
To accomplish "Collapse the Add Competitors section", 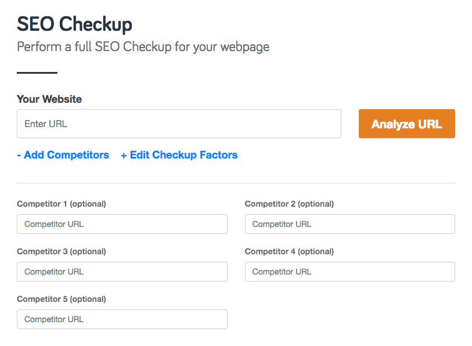I will [x=63, y=155].
